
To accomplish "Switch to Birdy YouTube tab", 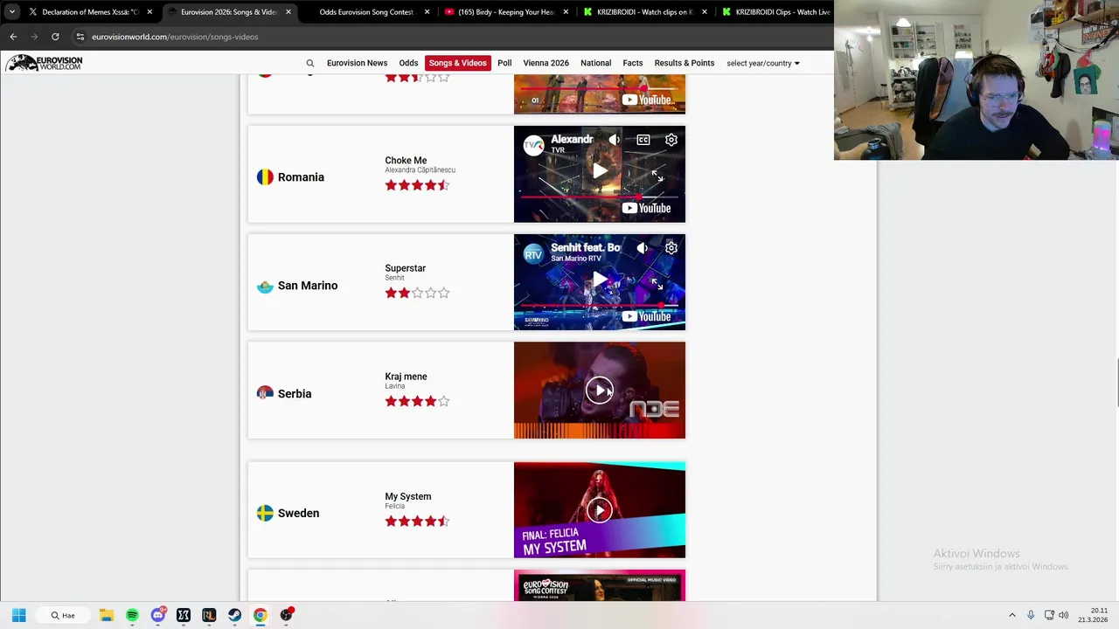I will click(505, 12).
